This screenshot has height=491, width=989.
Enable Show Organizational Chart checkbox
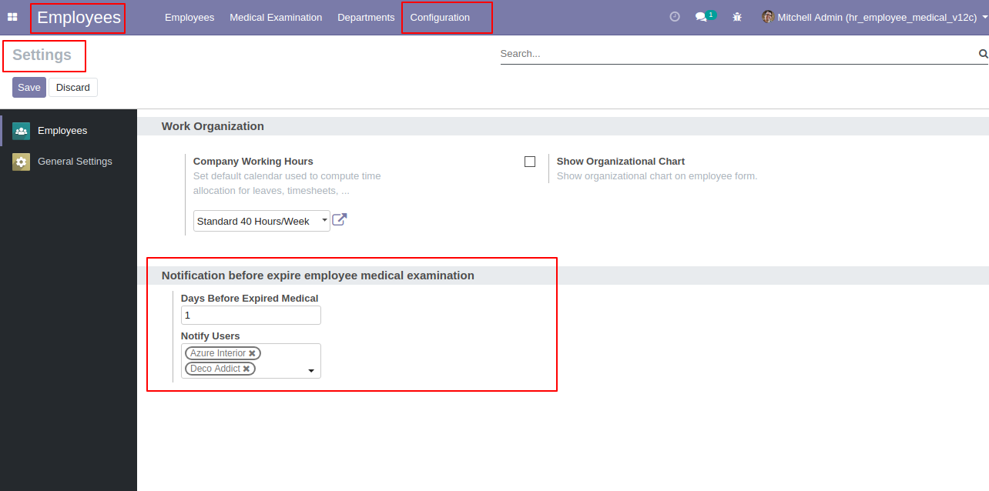point(530,162)
